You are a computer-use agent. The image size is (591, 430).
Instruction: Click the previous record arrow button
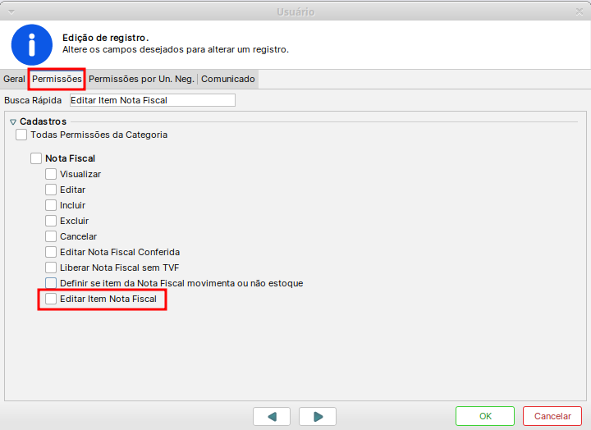(x=272, y=416)
